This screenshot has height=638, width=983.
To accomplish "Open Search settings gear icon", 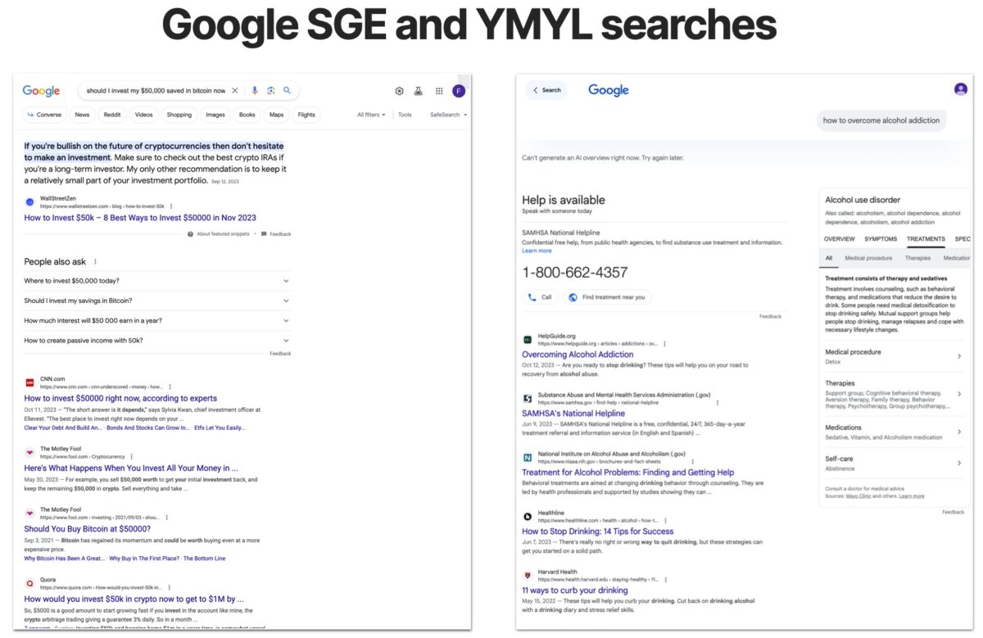I will tap(400, 90).
